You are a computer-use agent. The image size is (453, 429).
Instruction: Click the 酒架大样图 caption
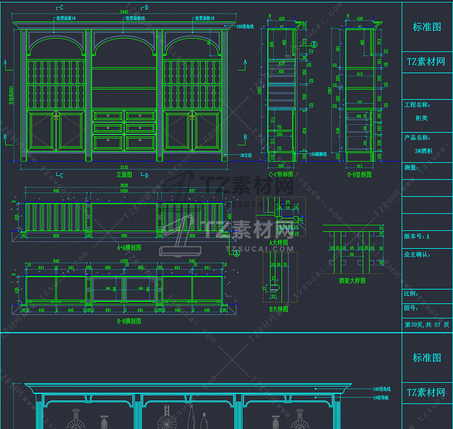coord(352,280)
